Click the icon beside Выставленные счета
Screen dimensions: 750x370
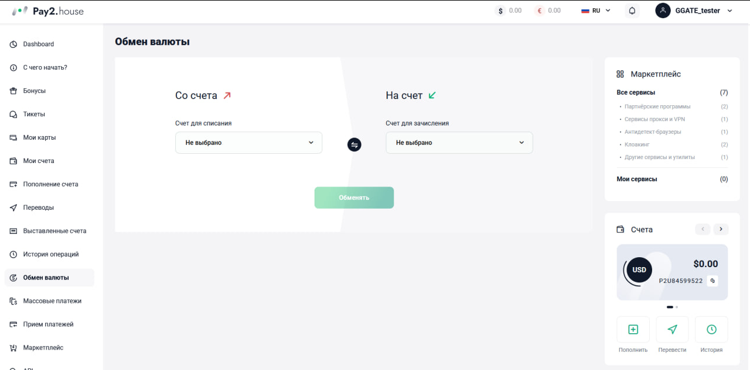(13, 231)
